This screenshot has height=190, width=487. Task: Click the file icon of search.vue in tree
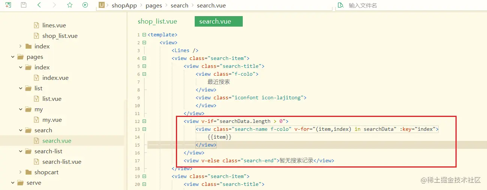pyautogui.click(x=36, y=141)
